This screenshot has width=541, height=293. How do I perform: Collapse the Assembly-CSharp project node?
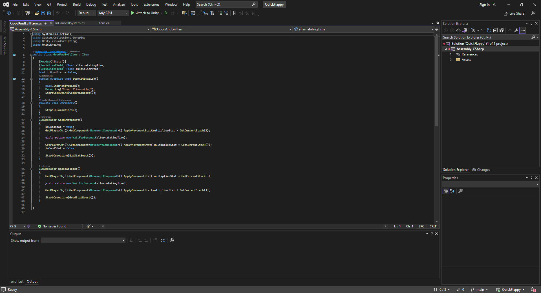(x=446, y=49)
